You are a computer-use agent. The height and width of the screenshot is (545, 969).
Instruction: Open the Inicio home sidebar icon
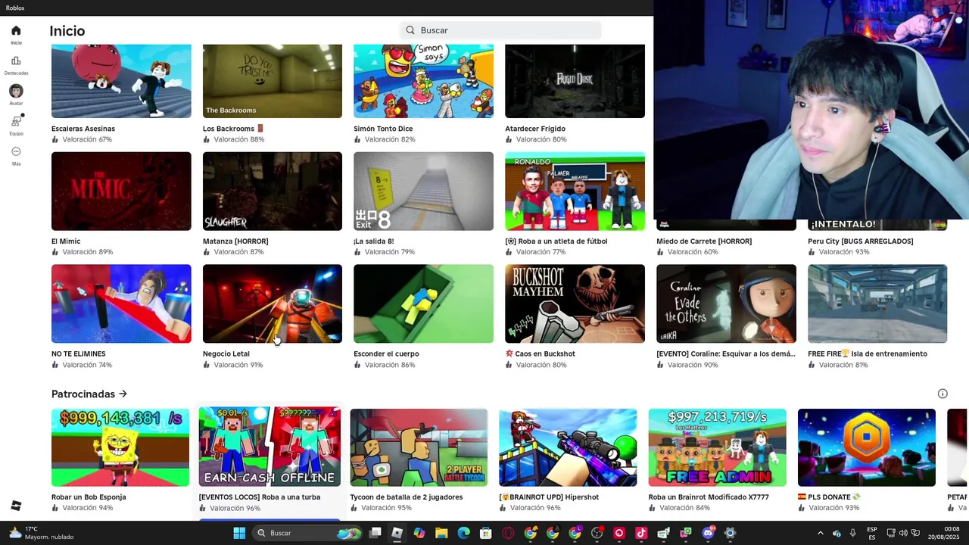pos(16,31)
